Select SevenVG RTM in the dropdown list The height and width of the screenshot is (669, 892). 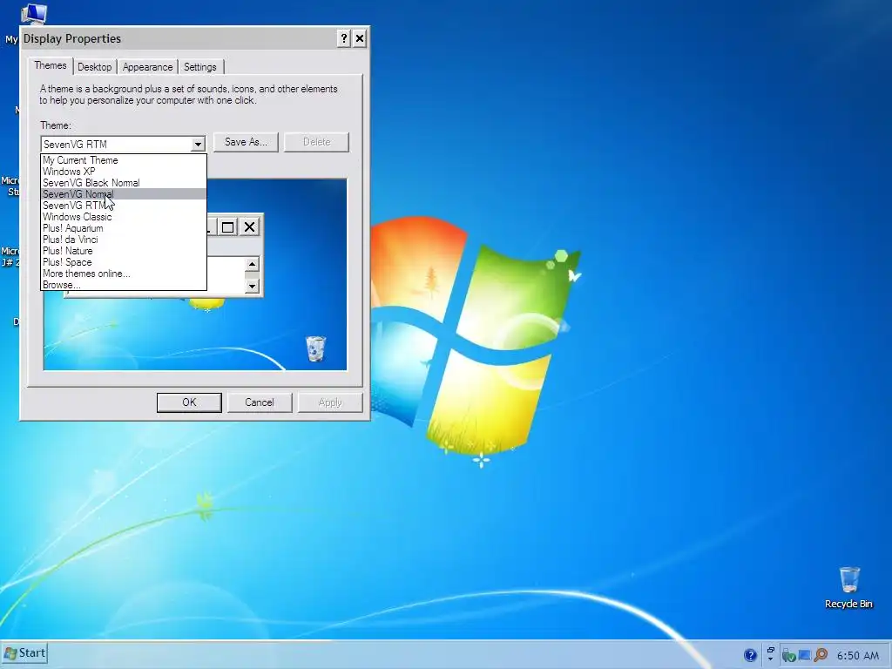(x=124, y=206)
